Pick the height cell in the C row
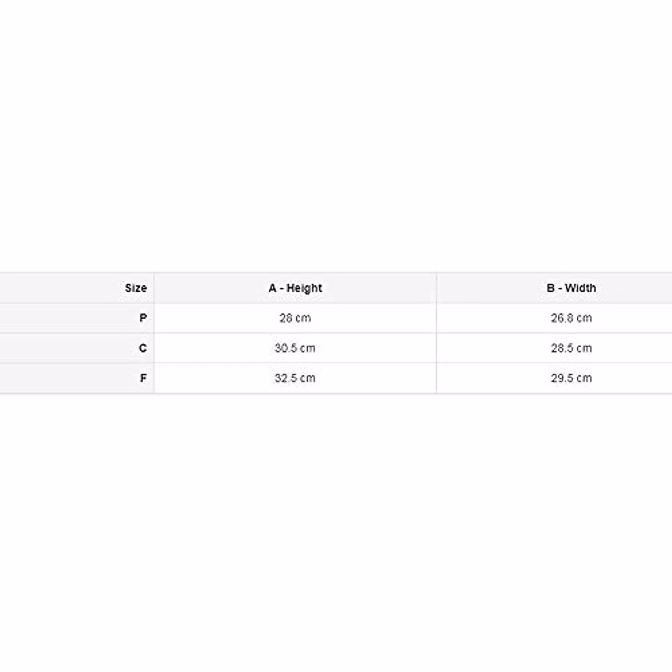Image resolution: width=672 pixels, height=672 pixels. [295, 348]
